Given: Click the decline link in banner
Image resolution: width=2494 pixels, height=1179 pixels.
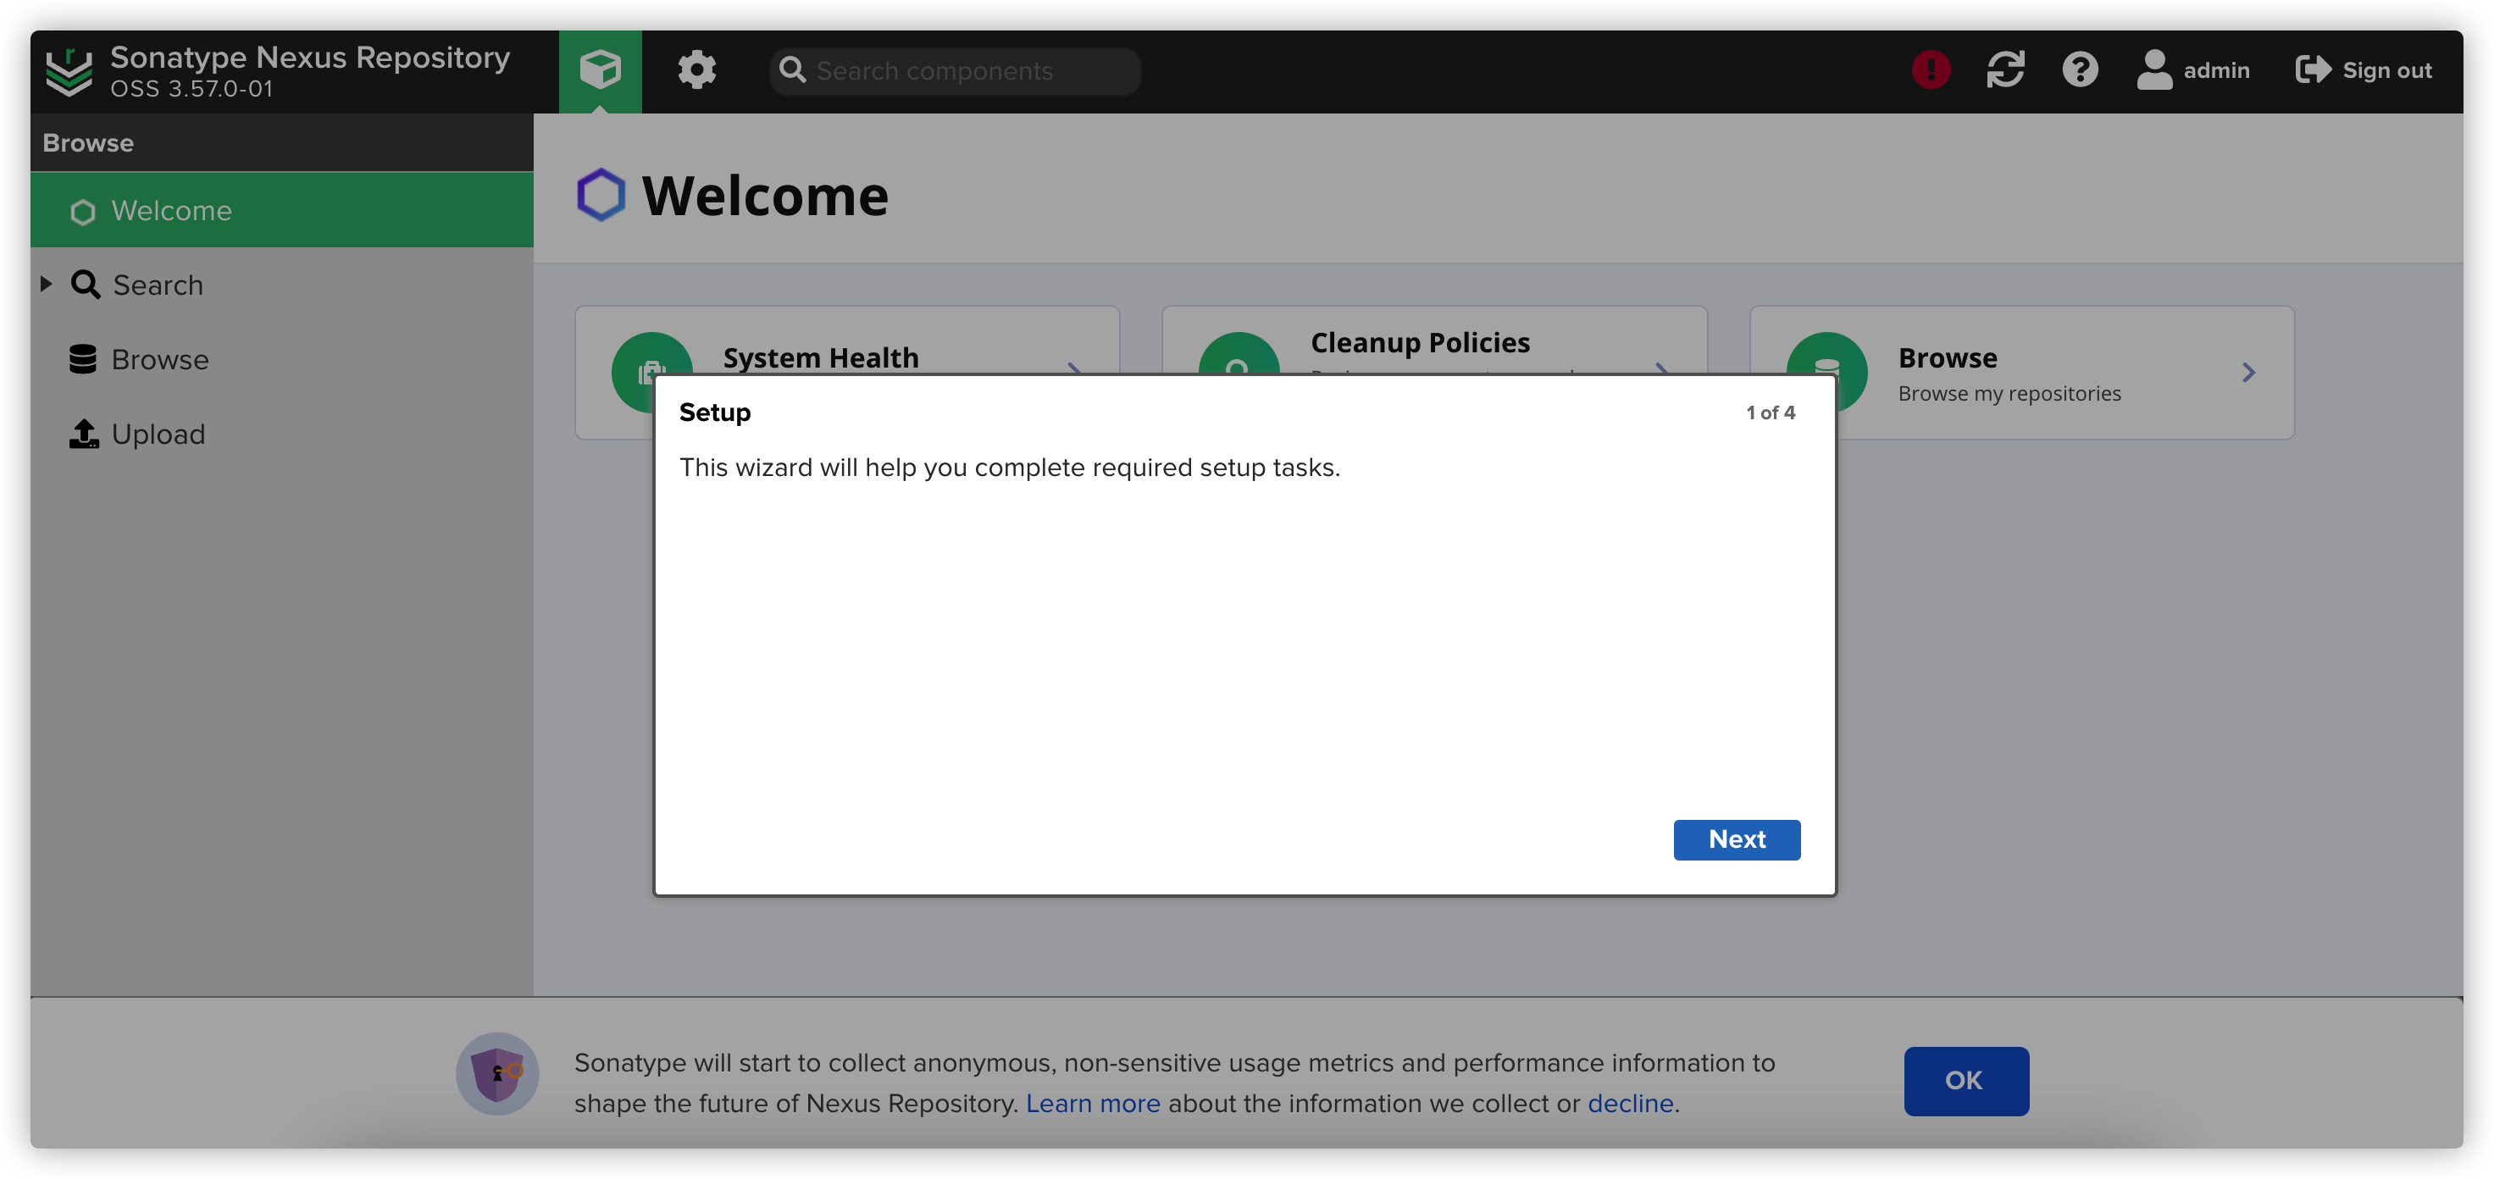Looking at the screenshot, I should click(x=1629, y=1104).
